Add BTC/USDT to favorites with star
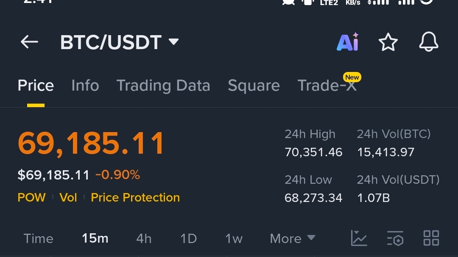This screenshot has height=257, width=458. [388, 42]
